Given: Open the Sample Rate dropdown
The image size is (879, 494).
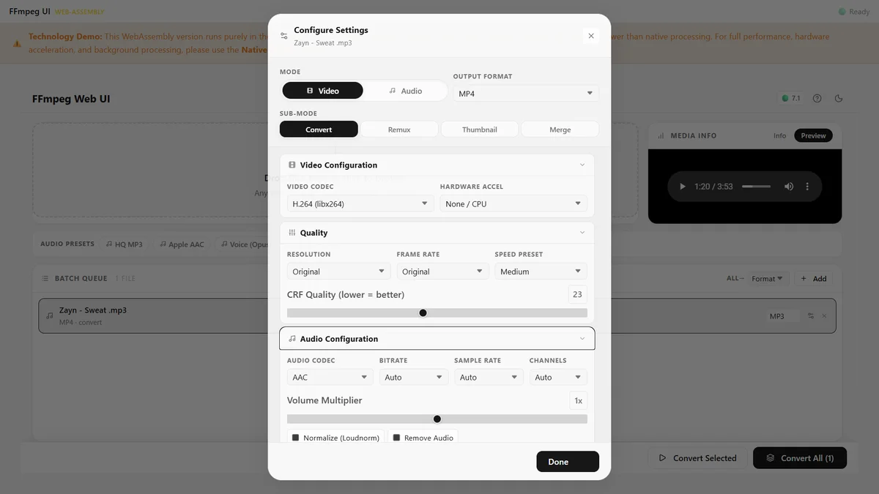Looking at the screenshot, I should click(x=489, y=378).
